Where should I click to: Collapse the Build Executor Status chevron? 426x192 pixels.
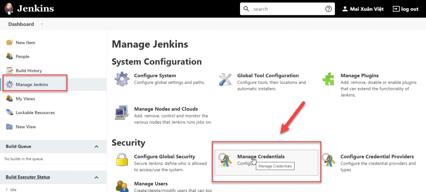pos(96,177)
